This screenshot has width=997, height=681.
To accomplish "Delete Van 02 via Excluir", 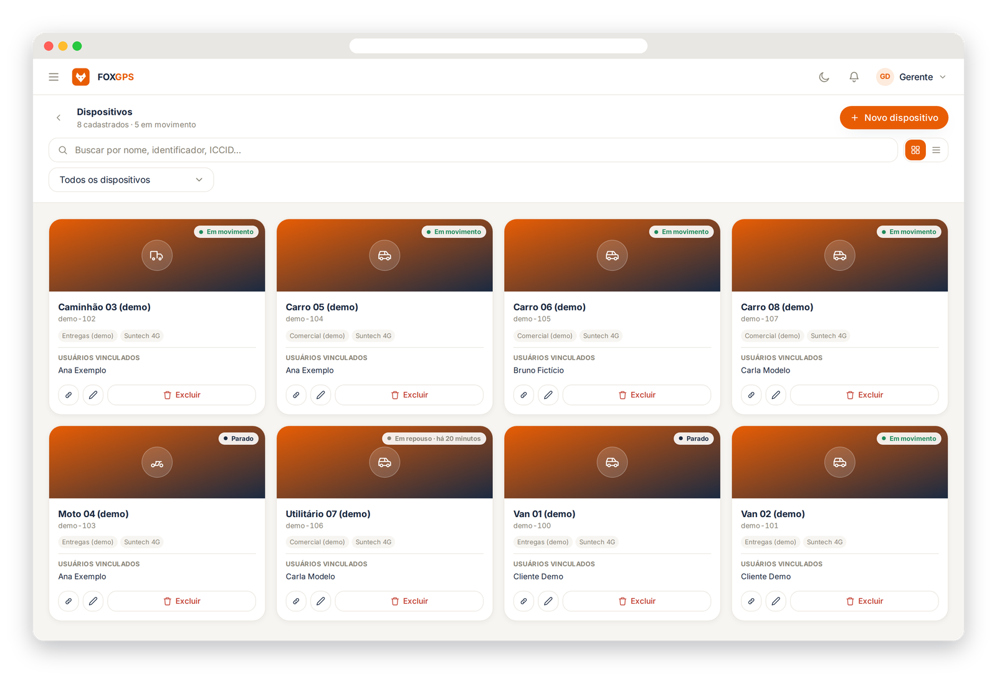I will [864, 601].
